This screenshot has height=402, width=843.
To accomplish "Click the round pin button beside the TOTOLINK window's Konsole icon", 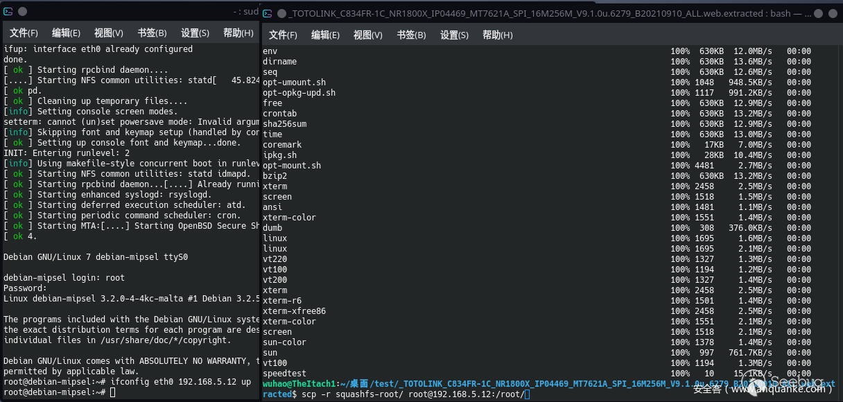I will (x=281, y=13).
